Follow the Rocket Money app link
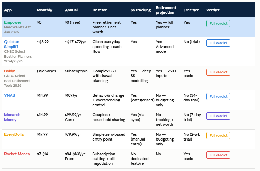The image size is (260, 171). 17,154
